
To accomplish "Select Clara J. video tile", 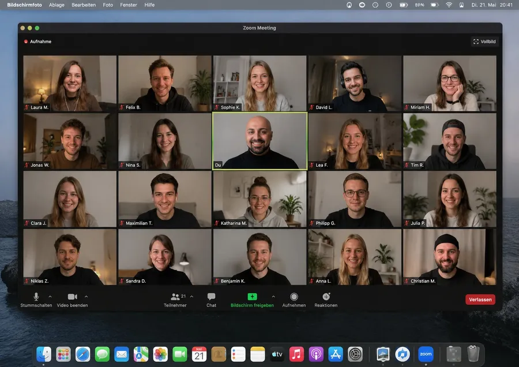I will tap(70, 199).
